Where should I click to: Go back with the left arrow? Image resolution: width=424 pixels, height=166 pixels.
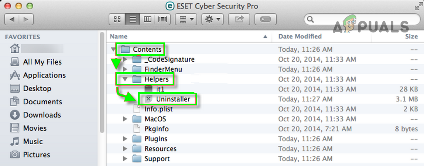click(x=12, y=19)
